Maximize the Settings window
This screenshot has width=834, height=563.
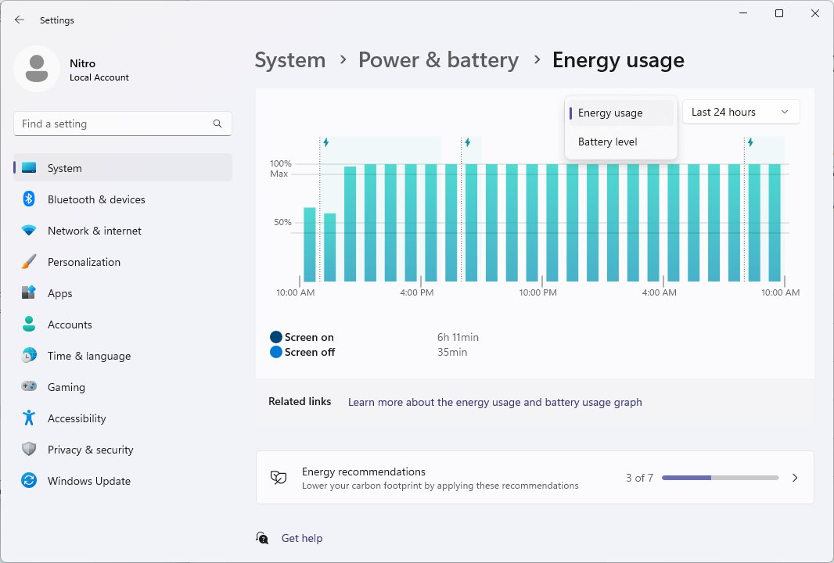[779, 13]
